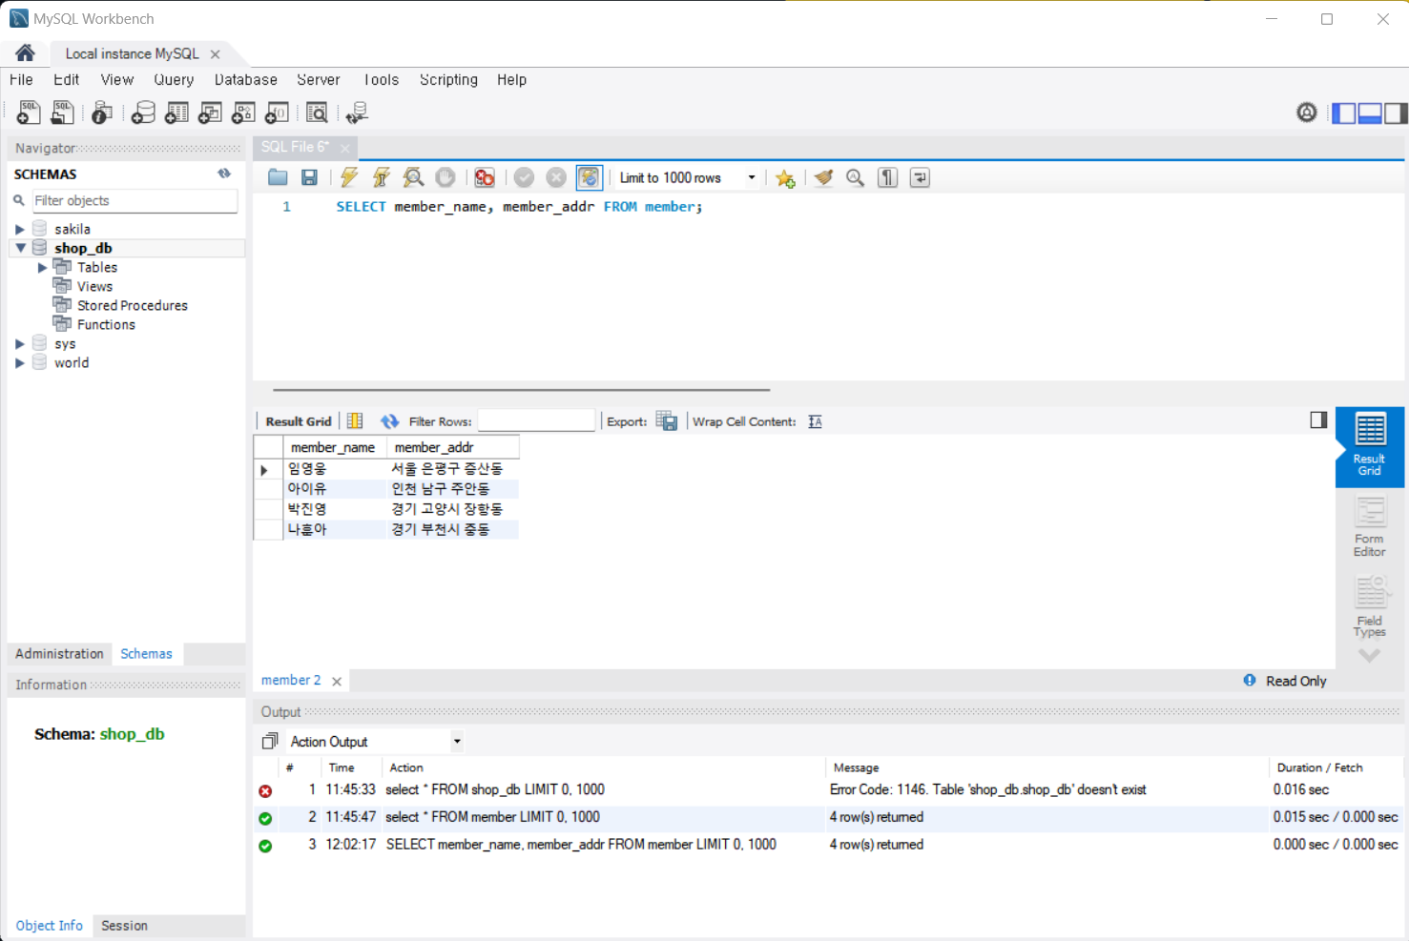The height and width of the screenshot is (941, 1409).
Task: Toggle invisible characters display
Action: click(x=888, y=177)
